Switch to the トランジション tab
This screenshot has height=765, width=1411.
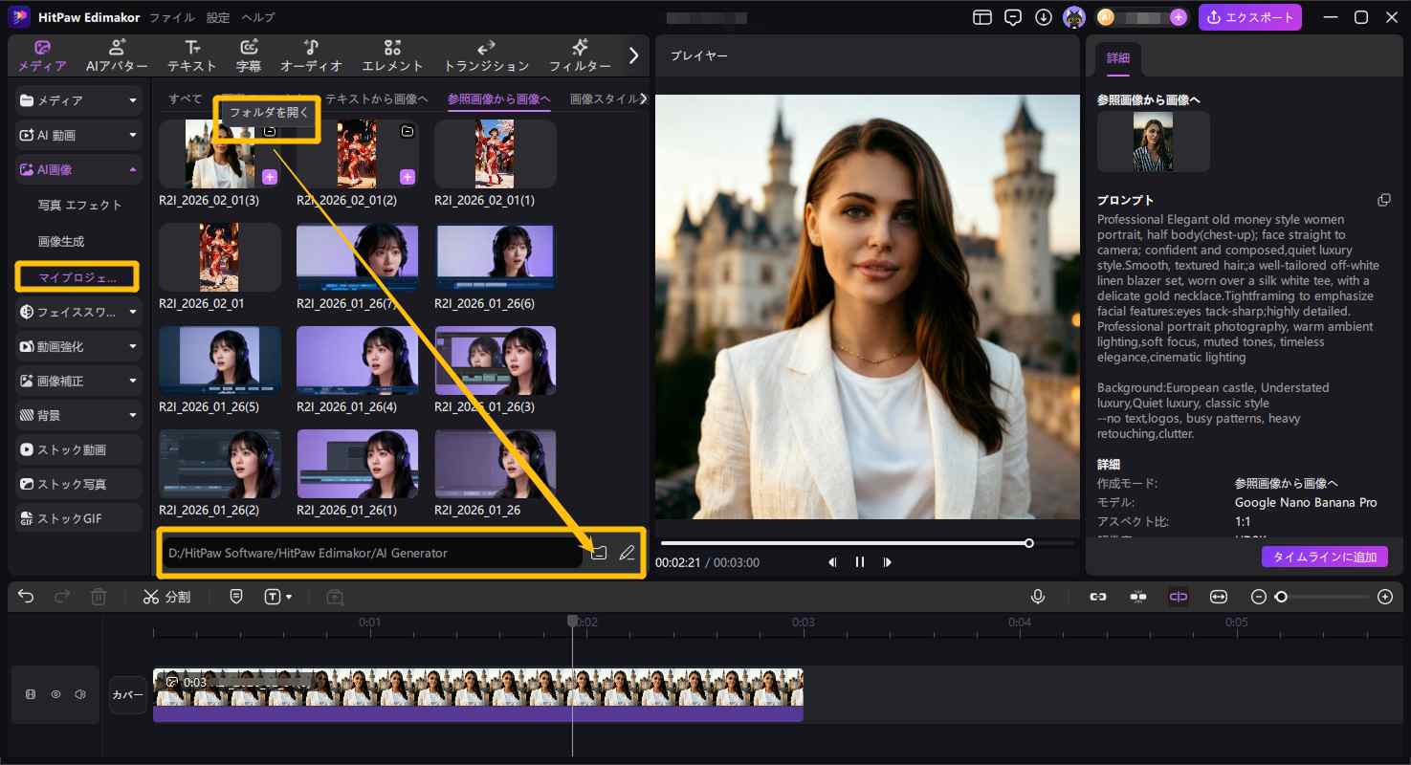[486, 55]
